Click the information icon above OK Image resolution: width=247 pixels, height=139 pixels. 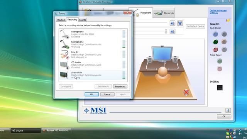(x=228, y=110)
